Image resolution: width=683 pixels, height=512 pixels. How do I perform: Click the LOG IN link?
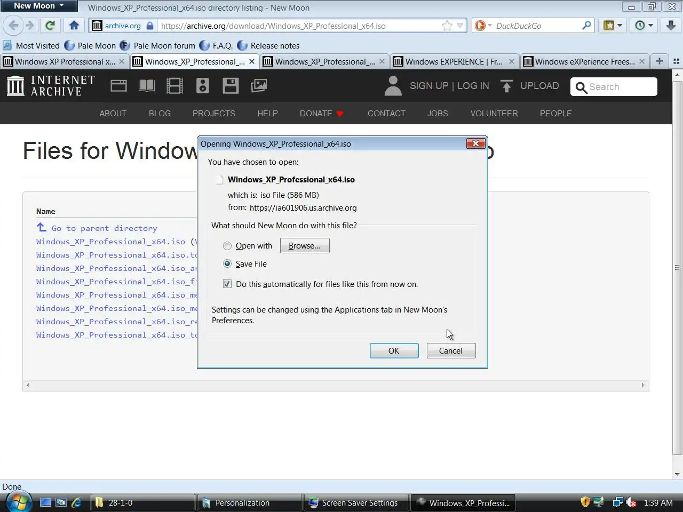click(473, 86)
